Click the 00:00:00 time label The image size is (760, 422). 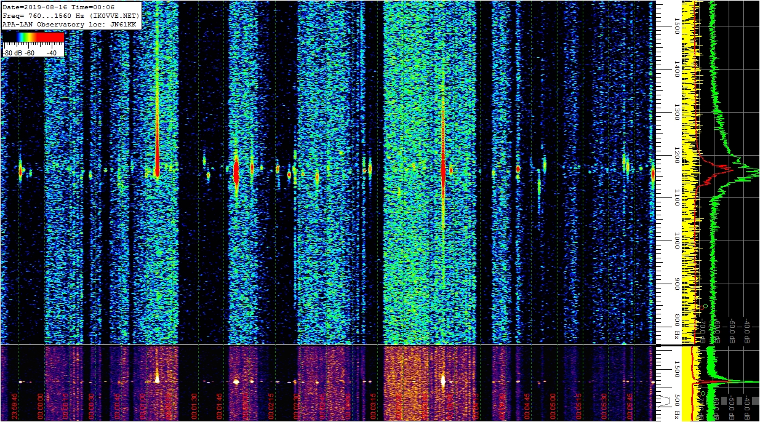tap(41, 406)
